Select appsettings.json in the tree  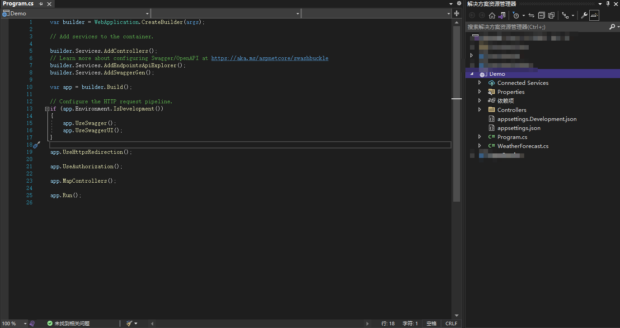pyautogui.click(x=519, y=128)
